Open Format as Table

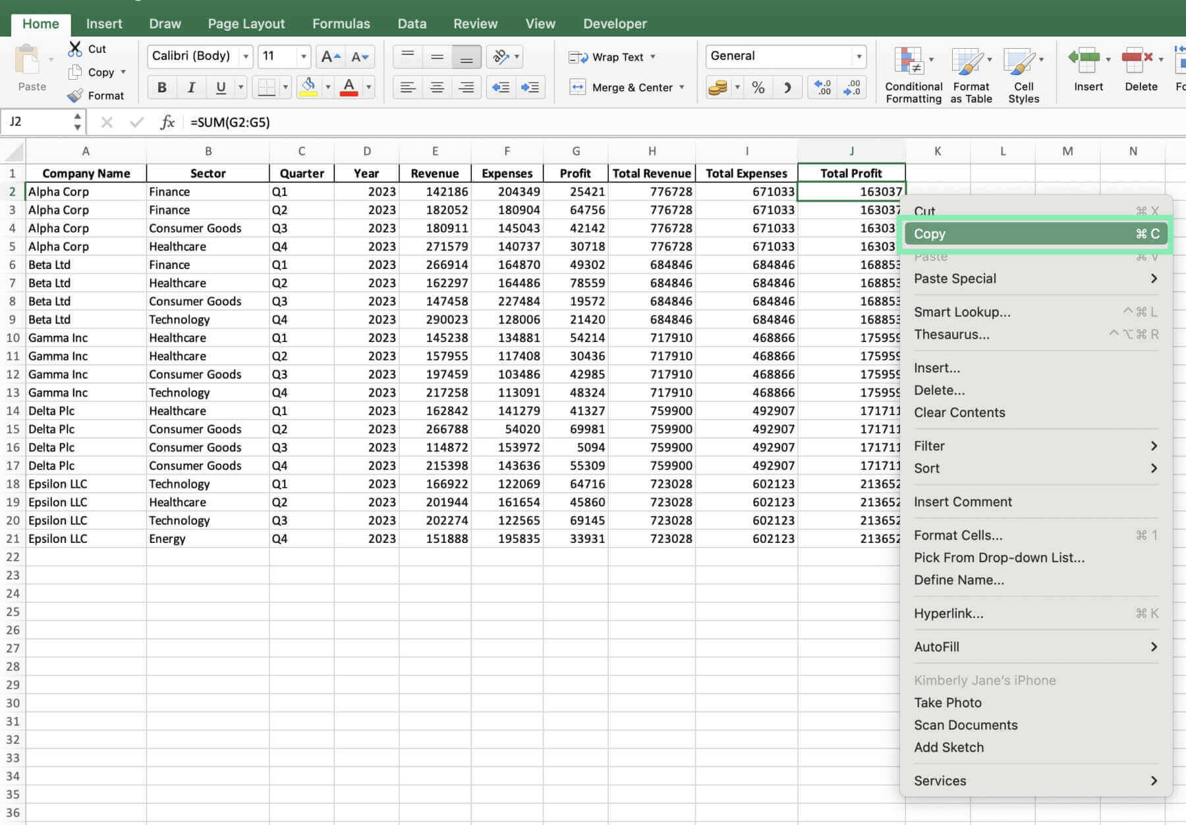(x=971, y=74)
